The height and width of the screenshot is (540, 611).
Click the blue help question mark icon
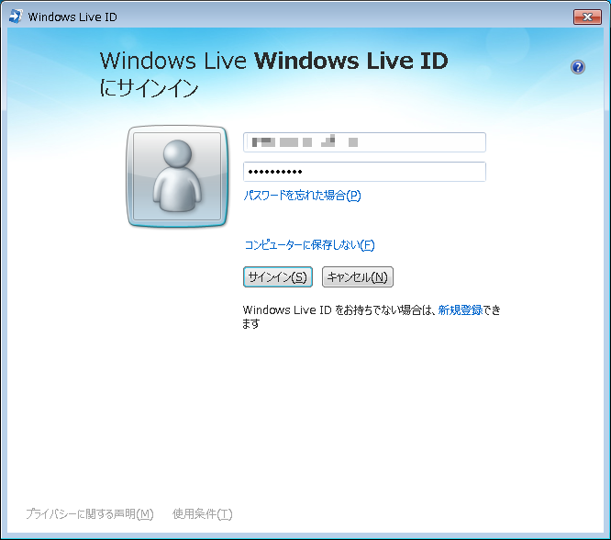coord(577,67)
